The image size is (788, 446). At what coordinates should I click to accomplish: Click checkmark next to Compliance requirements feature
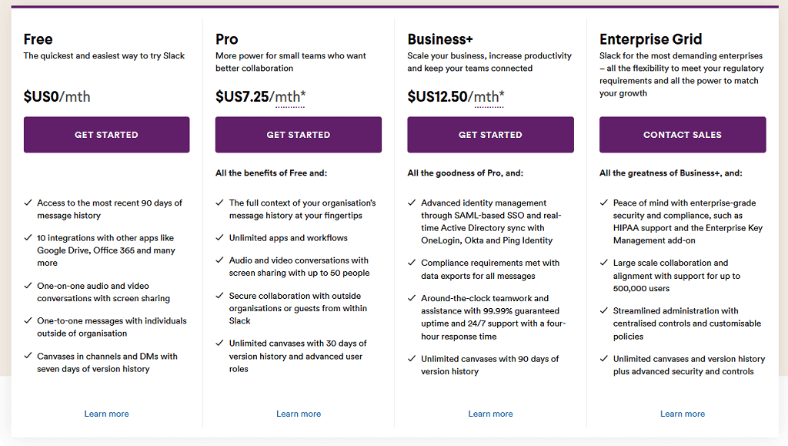[412, 263]
